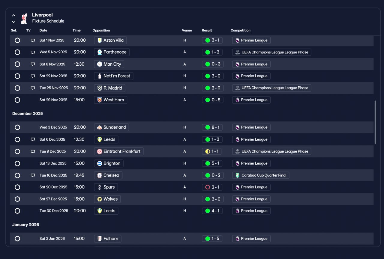Select radio for Spurs fixture
The image size is (384, 259).
[x=17, y=187]
